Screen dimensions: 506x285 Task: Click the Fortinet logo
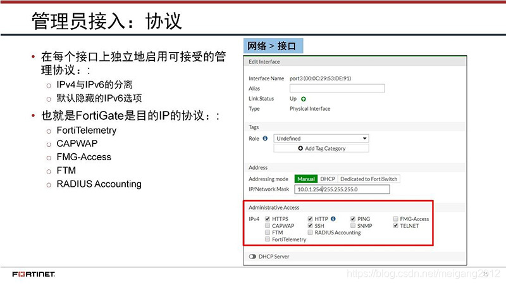point(34,274)
